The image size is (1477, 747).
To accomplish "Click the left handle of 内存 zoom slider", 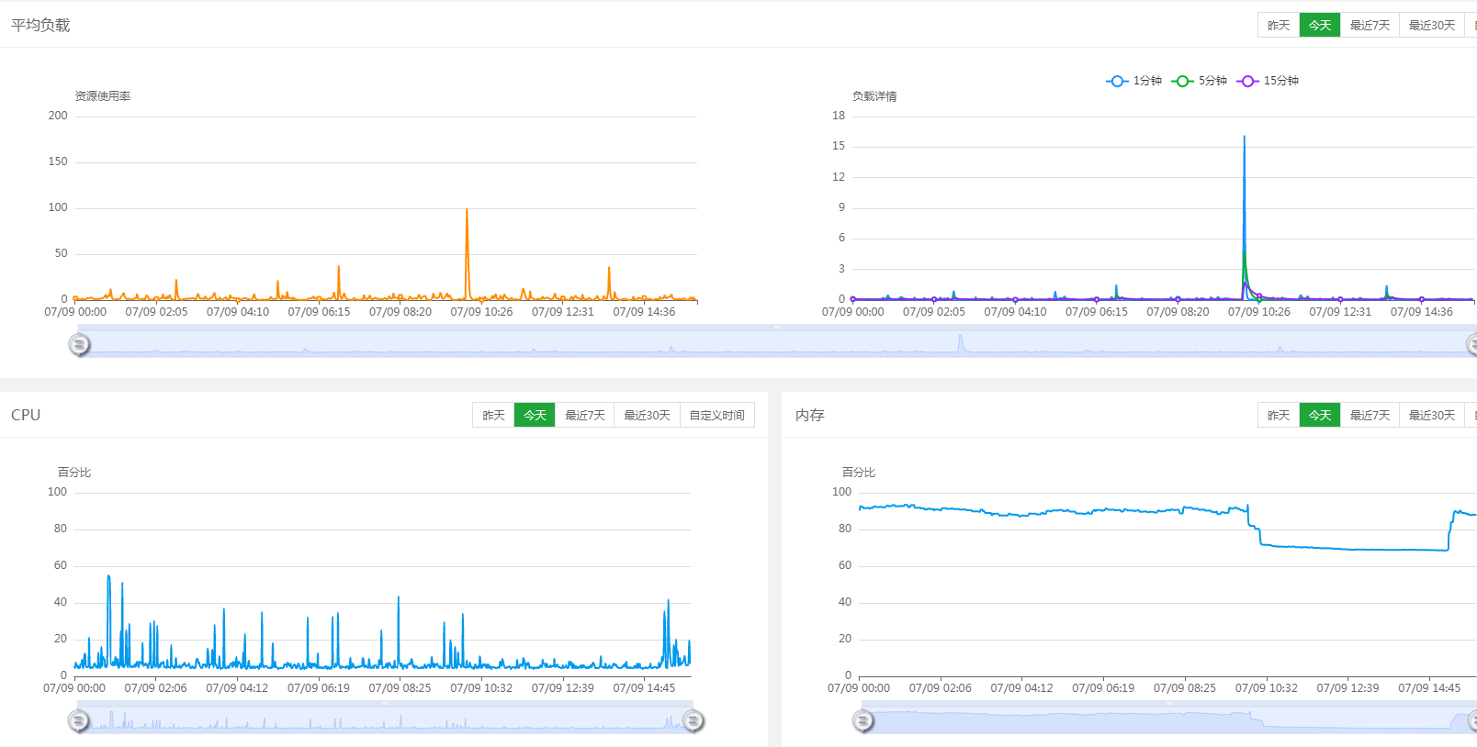I will 863,721.
